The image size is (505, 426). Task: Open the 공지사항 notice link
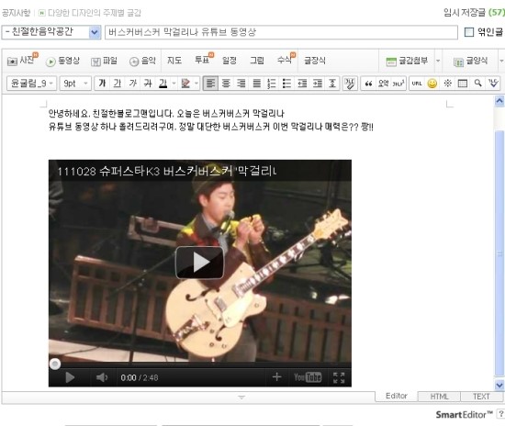[x=17, y=13]
